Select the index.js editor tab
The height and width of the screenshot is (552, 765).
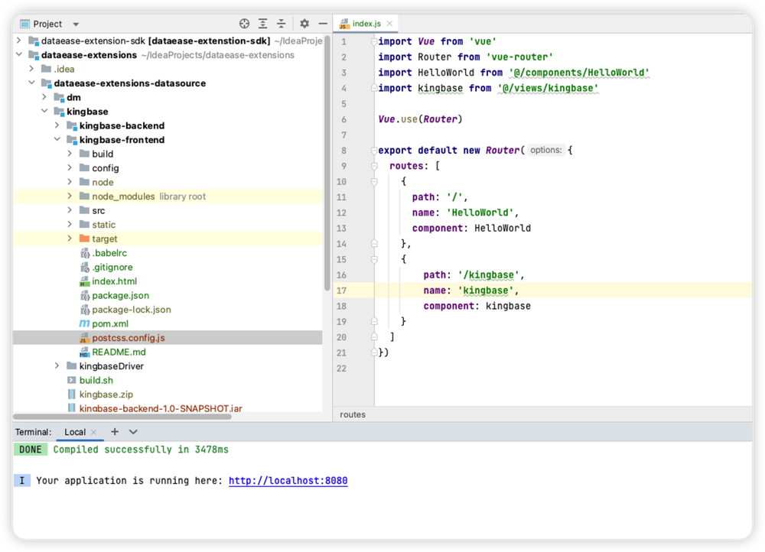point(366,24)
